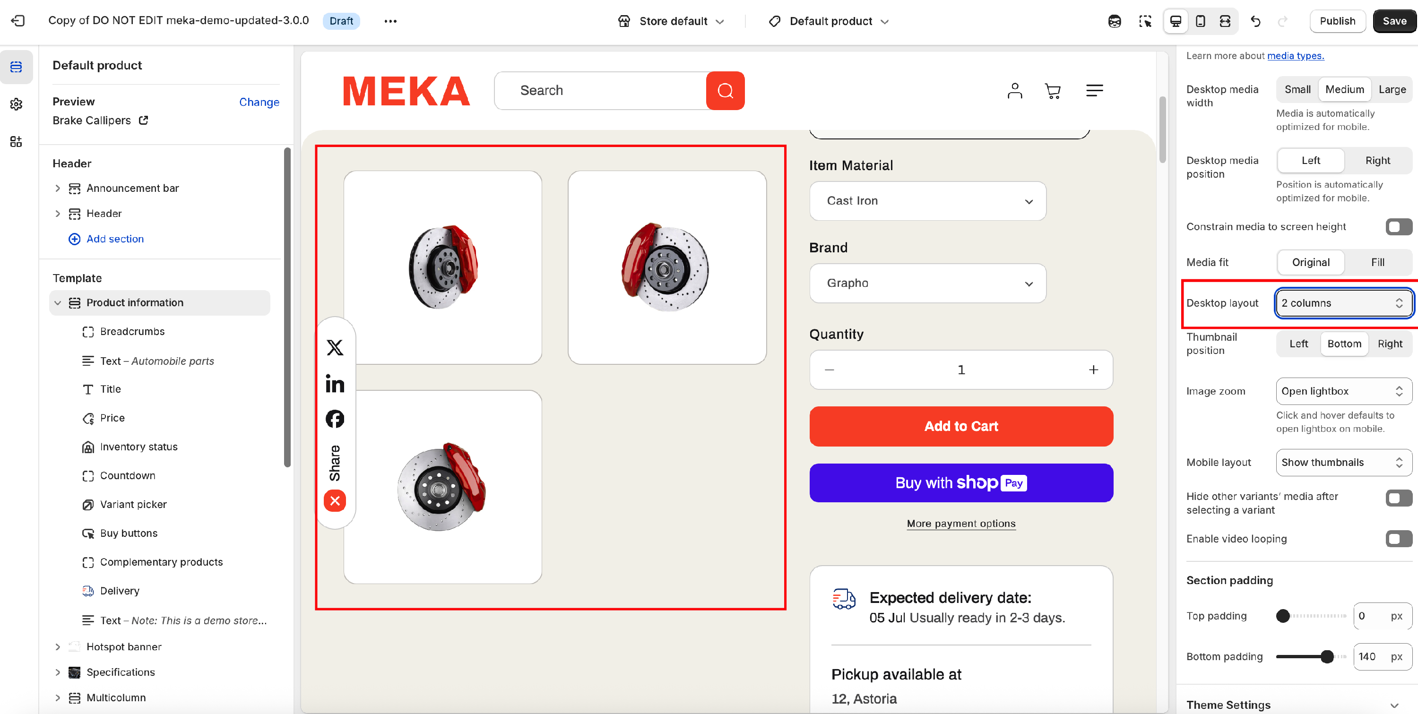This screenshot has height=714, width=1418.
Task: Open the apps icon in sidebar
Action: [16, 141]
